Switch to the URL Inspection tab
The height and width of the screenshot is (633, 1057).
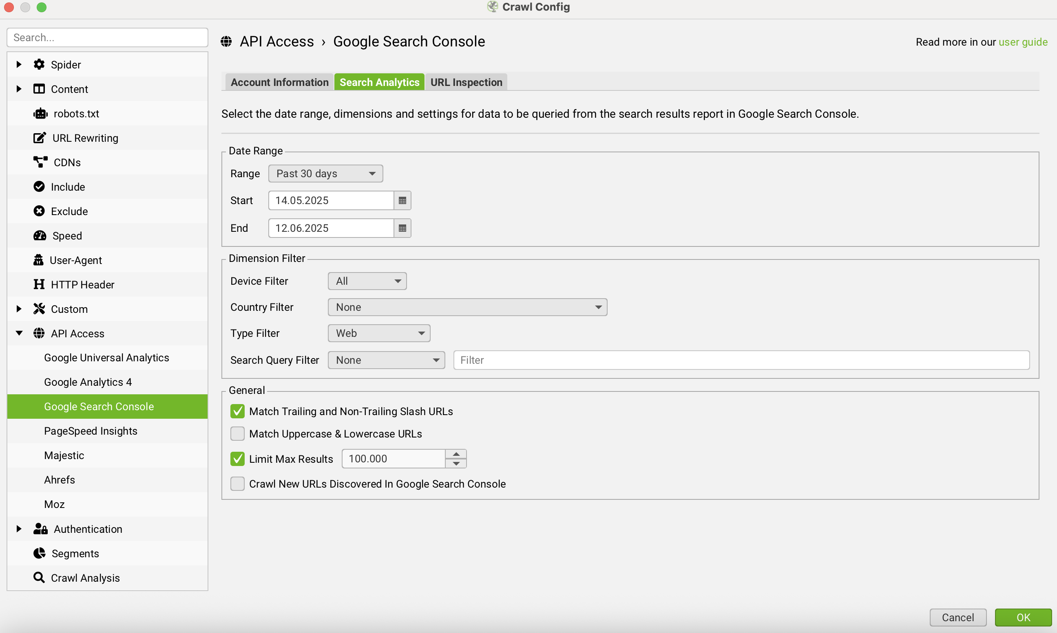[x=466, y=82]
